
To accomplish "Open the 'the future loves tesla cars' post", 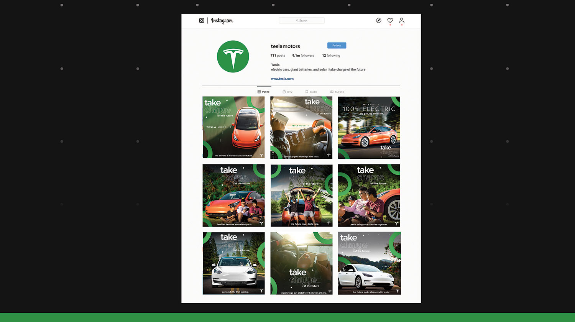I will 301,195.
